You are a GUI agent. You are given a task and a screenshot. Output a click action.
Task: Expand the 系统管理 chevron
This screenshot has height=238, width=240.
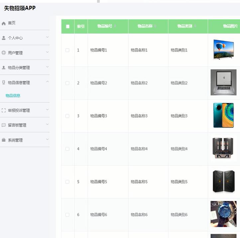pyautogui.click(x=48, y=139)
